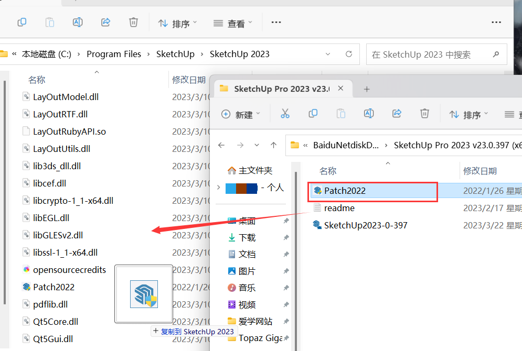Select the SketchUp2023-0-397 installer file
The image size is (522, 351).
point(365,225)
